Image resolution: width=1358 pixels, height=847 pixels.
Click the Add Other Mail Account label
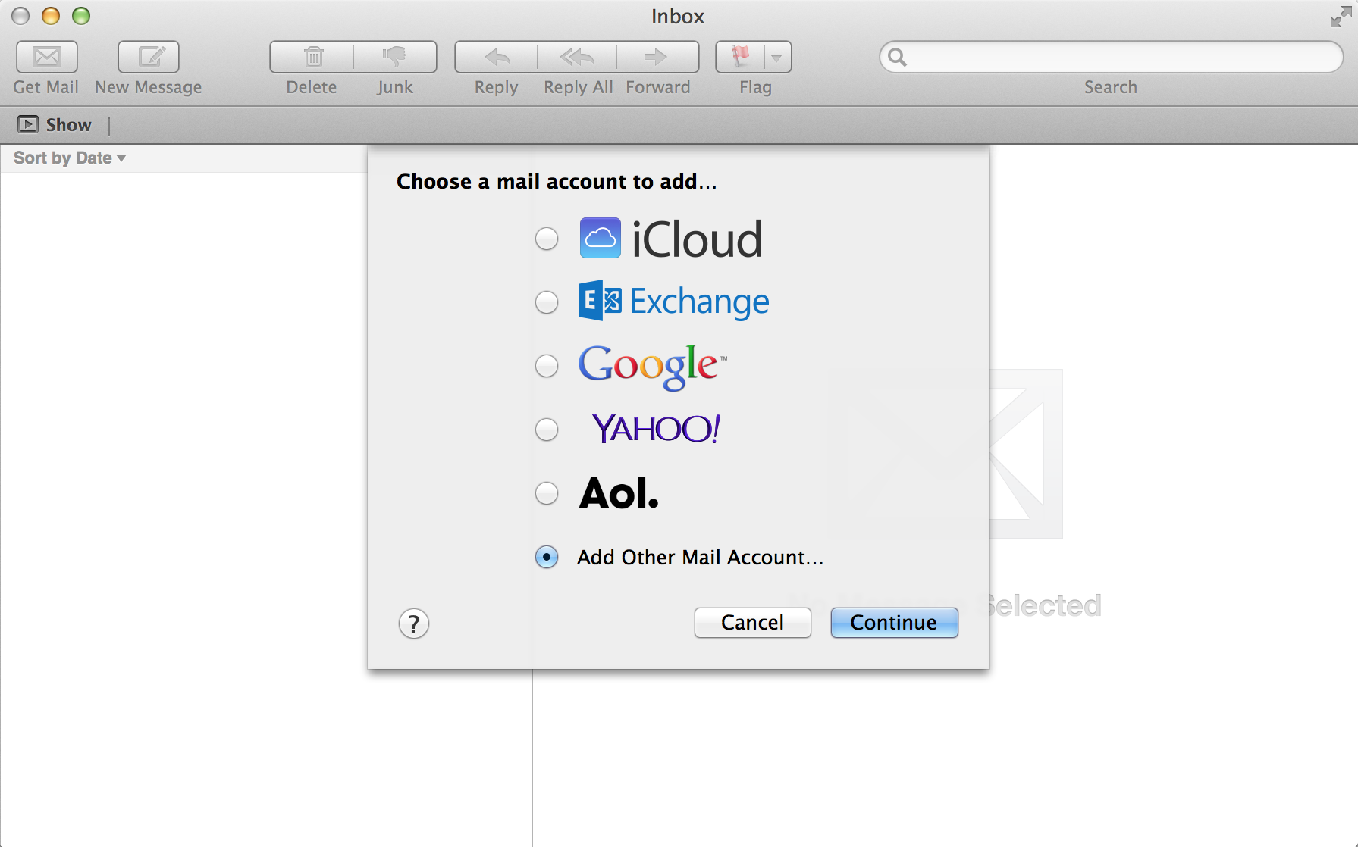click(x=700, y=558)
